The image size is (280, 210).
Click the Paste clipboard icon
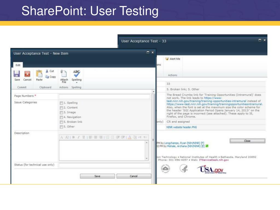tap(39, 74)
